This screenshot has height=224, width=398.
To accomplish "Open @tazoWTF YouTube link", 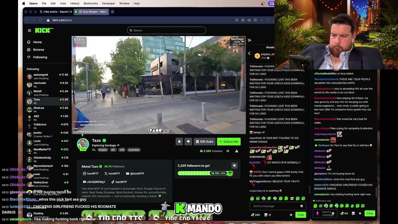I will [x=135, y=174].
